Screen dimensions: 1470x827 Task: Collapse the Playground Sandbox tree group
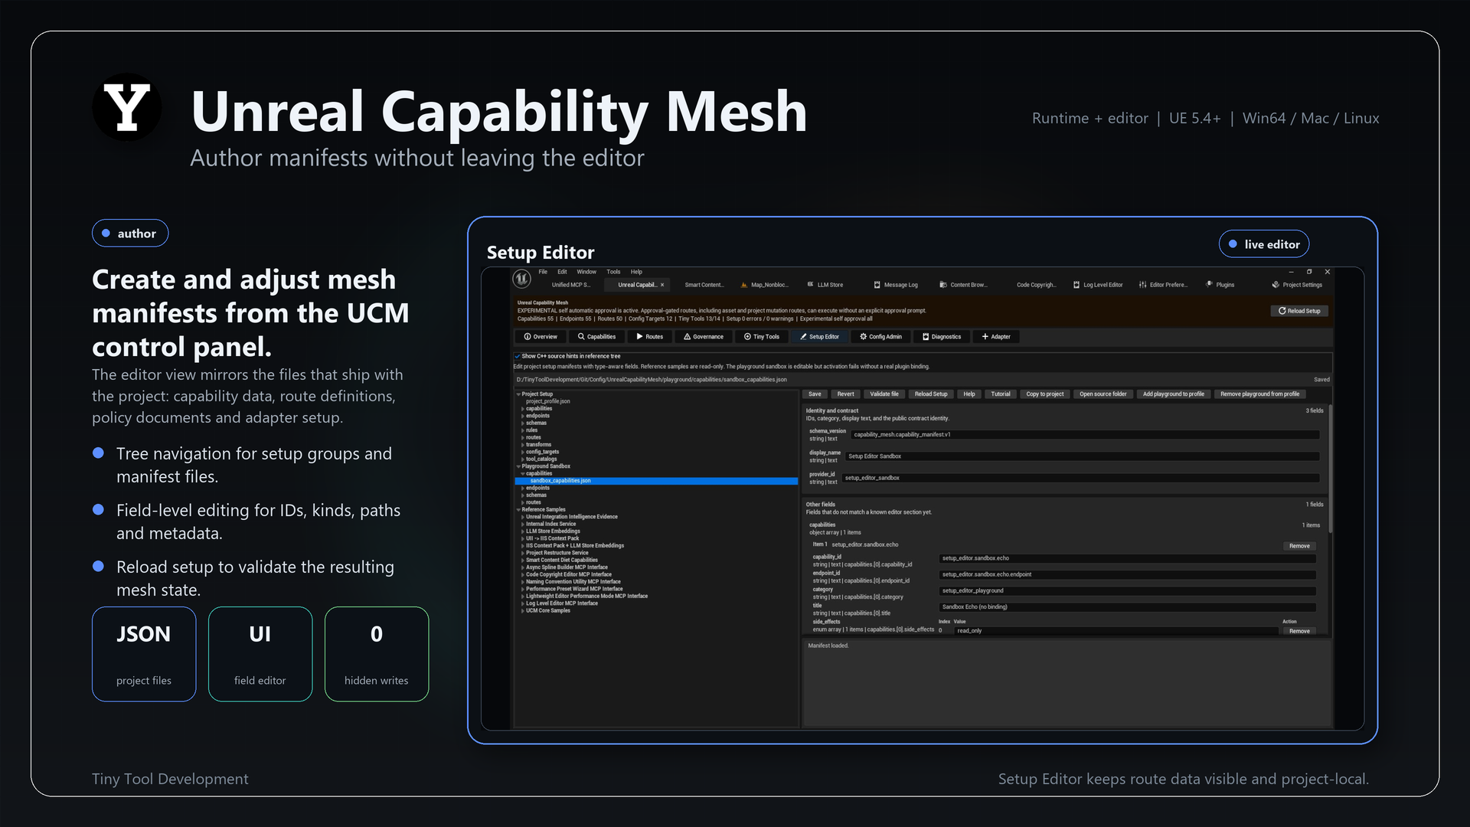[x=518, y=466]
